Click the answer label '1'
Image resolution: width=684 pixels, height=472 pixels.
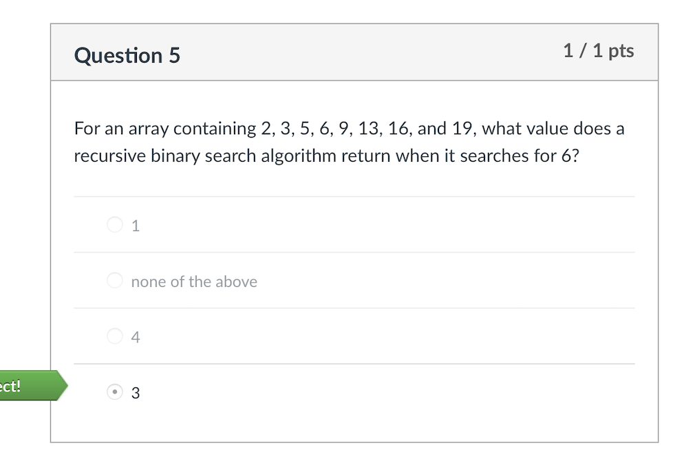click(x=136, y=225)
